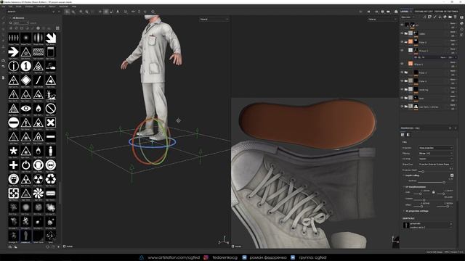Open the File menu

[x=3, y=7]
